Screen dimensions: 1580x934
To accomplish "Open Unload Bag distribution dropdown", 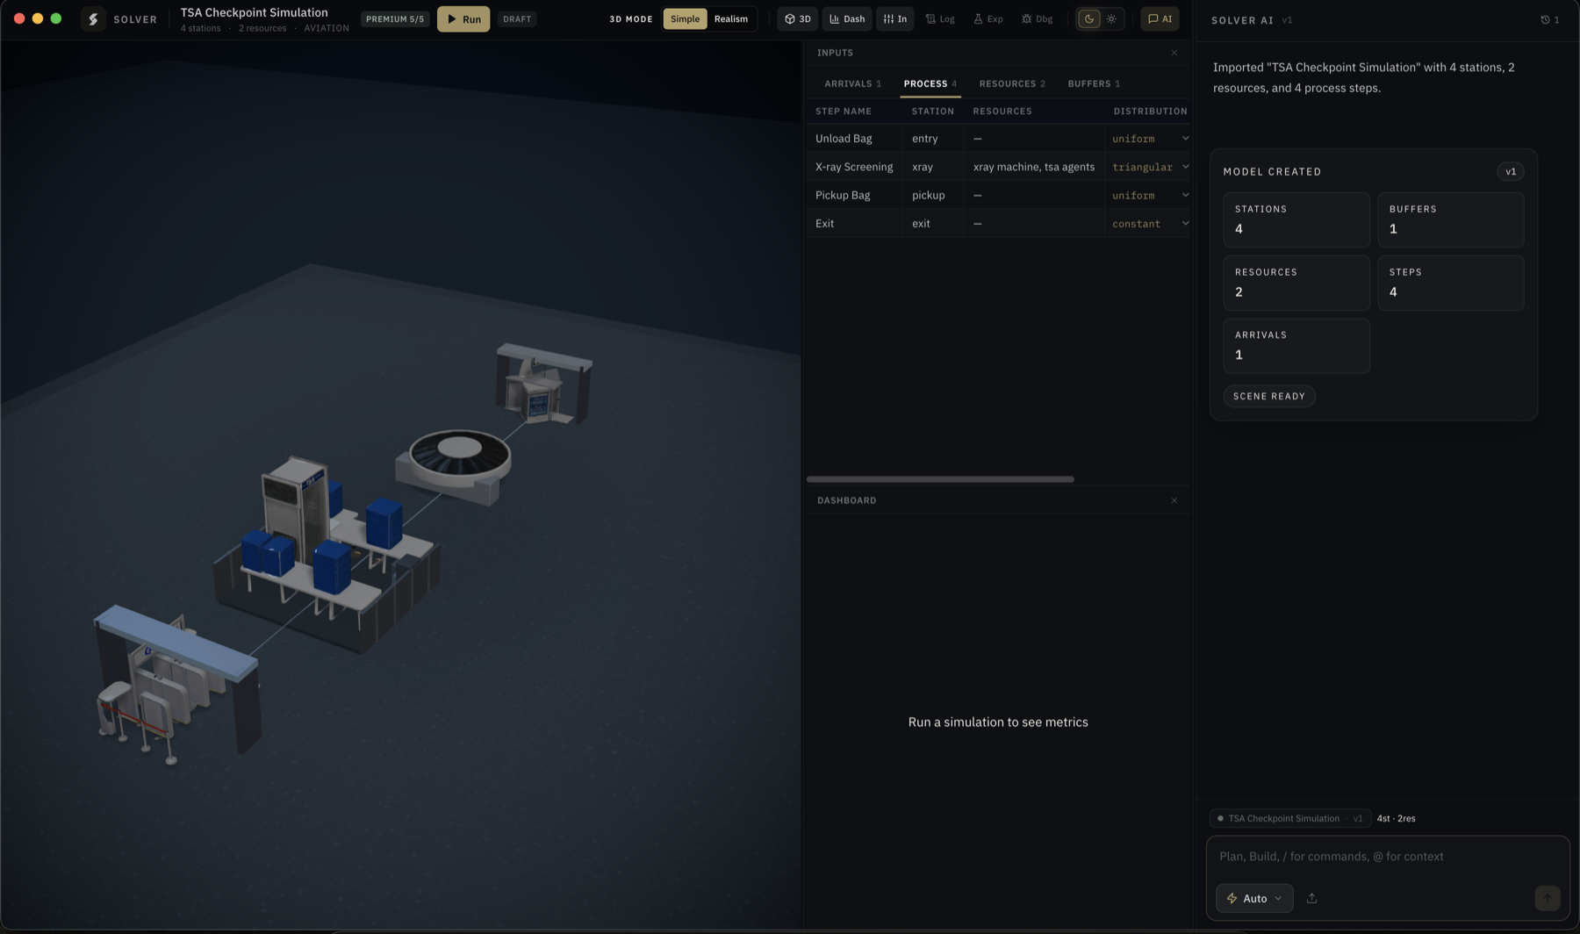I will 1150,139.
